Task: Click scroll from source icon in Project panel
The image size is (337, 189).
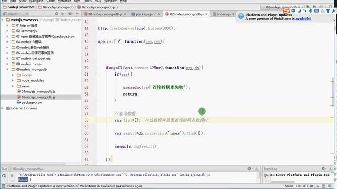Action: coord(56,14)
